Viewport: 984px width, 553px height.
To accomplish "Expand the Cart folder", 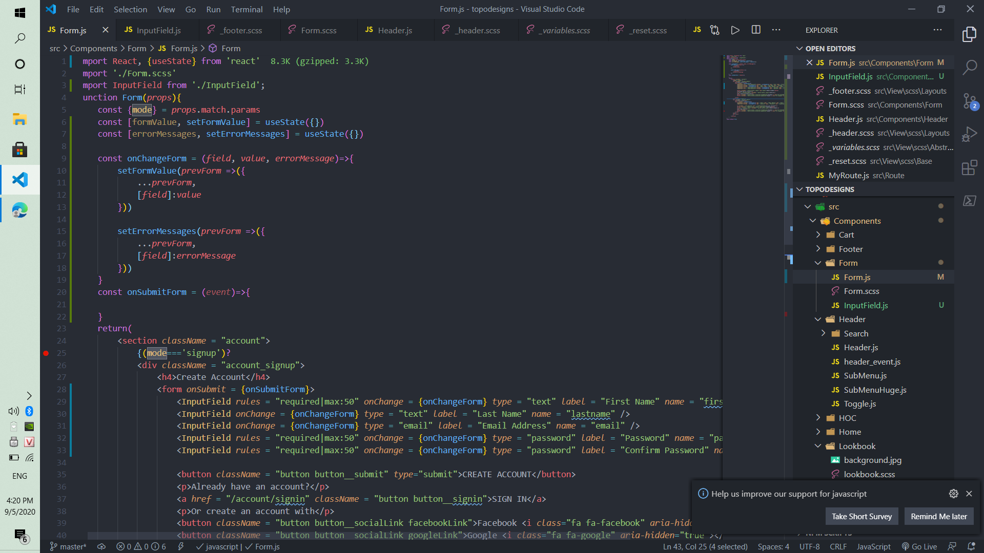I will pos(846,235).
